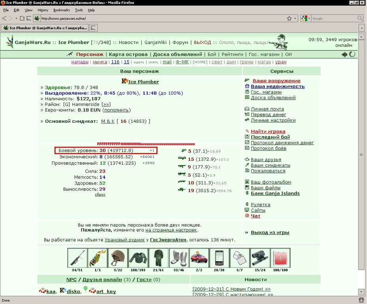
Task: Open the Ваше вооружение link
Action: click(276, 81)
